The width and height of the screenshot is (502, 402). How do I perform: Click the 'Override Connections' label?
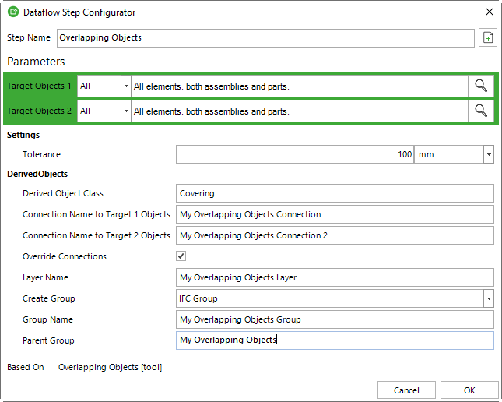point(65,256)
